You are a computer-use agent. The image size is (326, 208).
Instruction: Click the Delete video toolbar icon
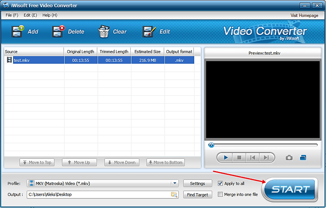click(x=59, y=32)
